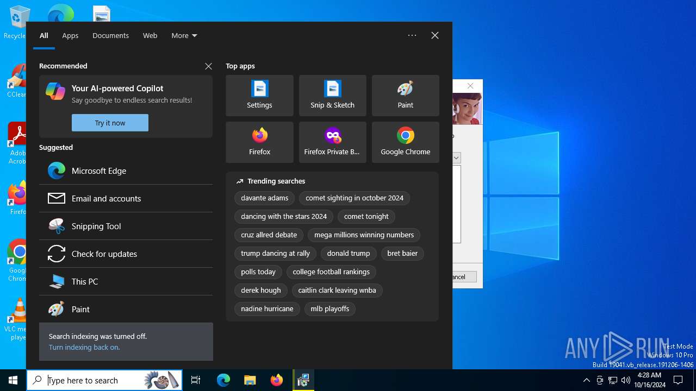
Task: Launch Firefox from the taskbar
Action: point(277,380)
